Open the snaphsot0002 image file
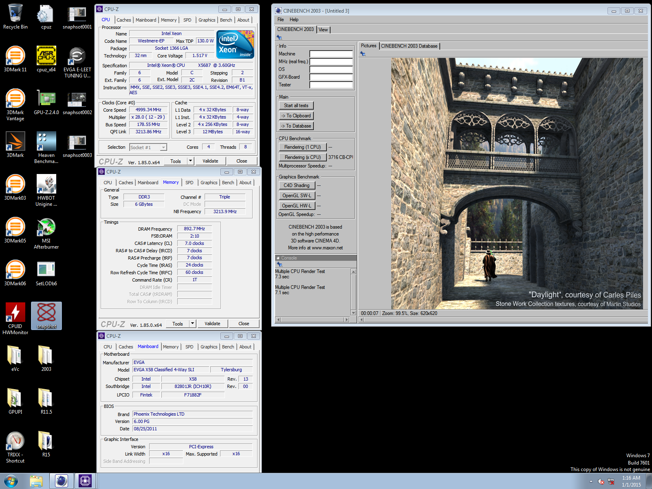The height and width of the screenshot is (489, 652). 77,102
